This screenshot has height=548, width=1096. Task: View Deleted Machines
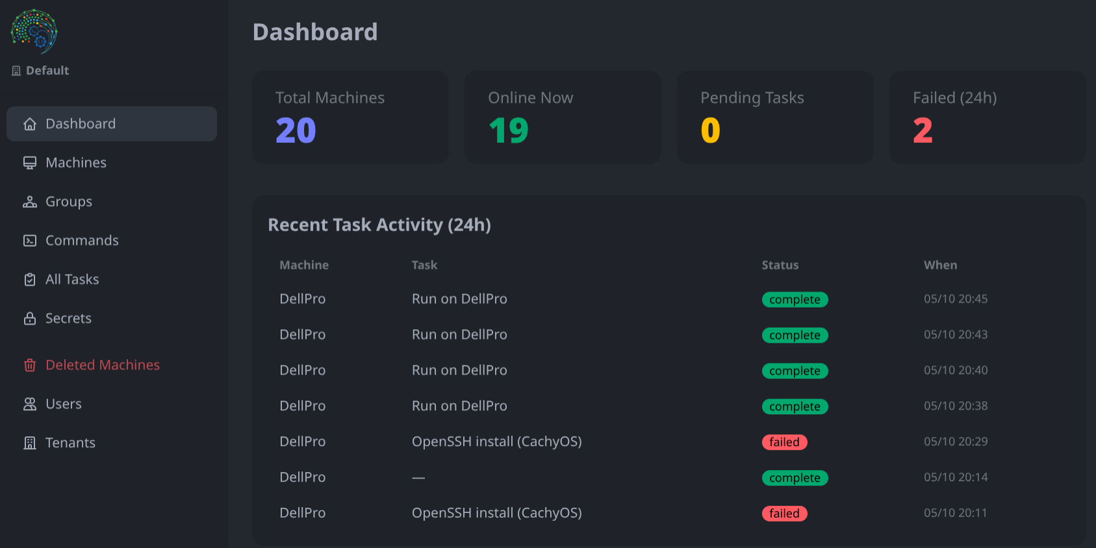112,366
